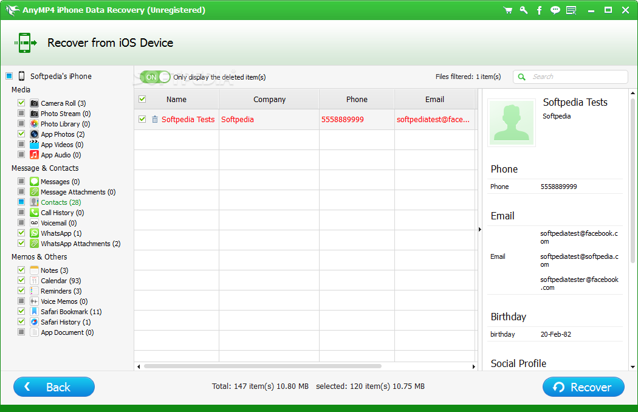The height and width of the screenshot is (412, 638).
Task: Open the Contacts (28) category
Action: point(61,202)
